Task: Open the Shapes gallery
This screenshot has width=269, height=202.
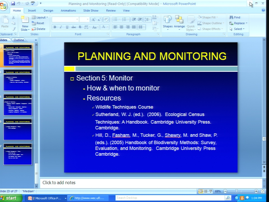Action: click(168, 23)
